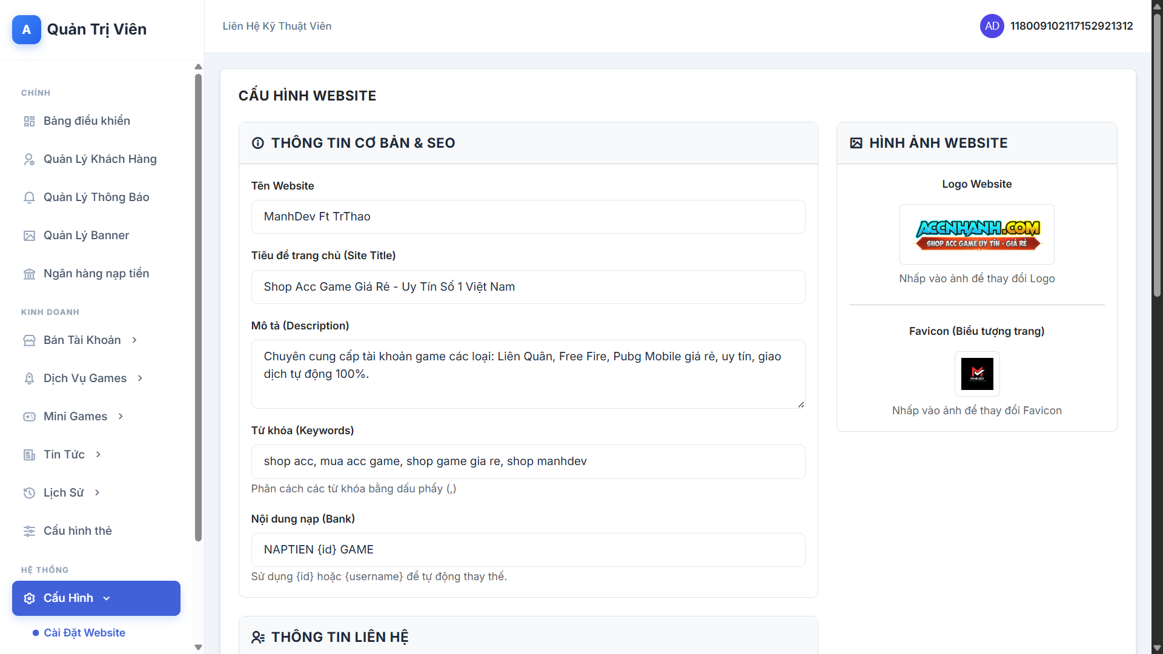The image size is (1163, 654).
Task: Click the Quản Lý Banner image icon
Action: point(29,236)
